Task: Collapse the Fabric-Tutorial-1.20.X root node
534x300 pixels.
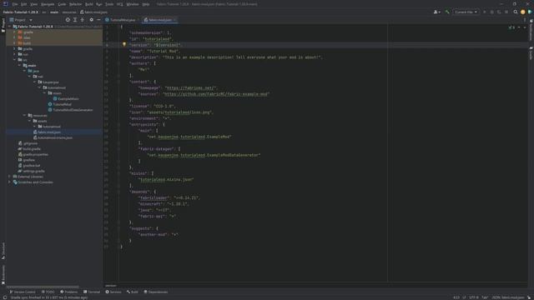Action: 10,27
